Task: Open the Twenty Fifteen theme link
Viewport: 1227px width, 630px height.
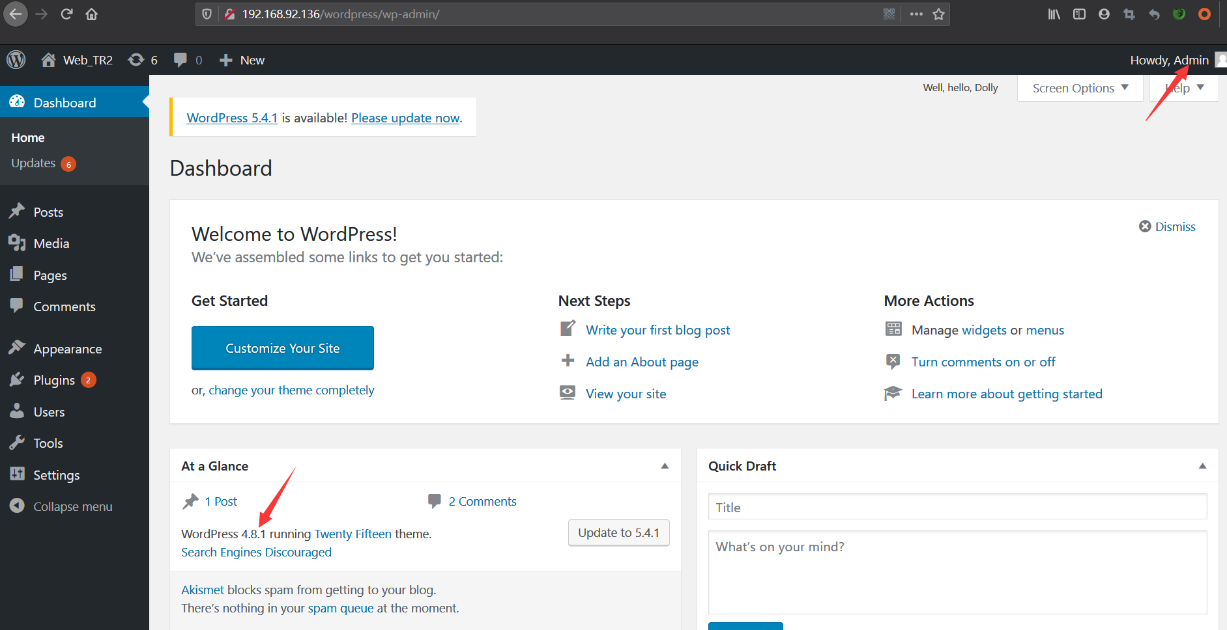Action: [353, 534]
